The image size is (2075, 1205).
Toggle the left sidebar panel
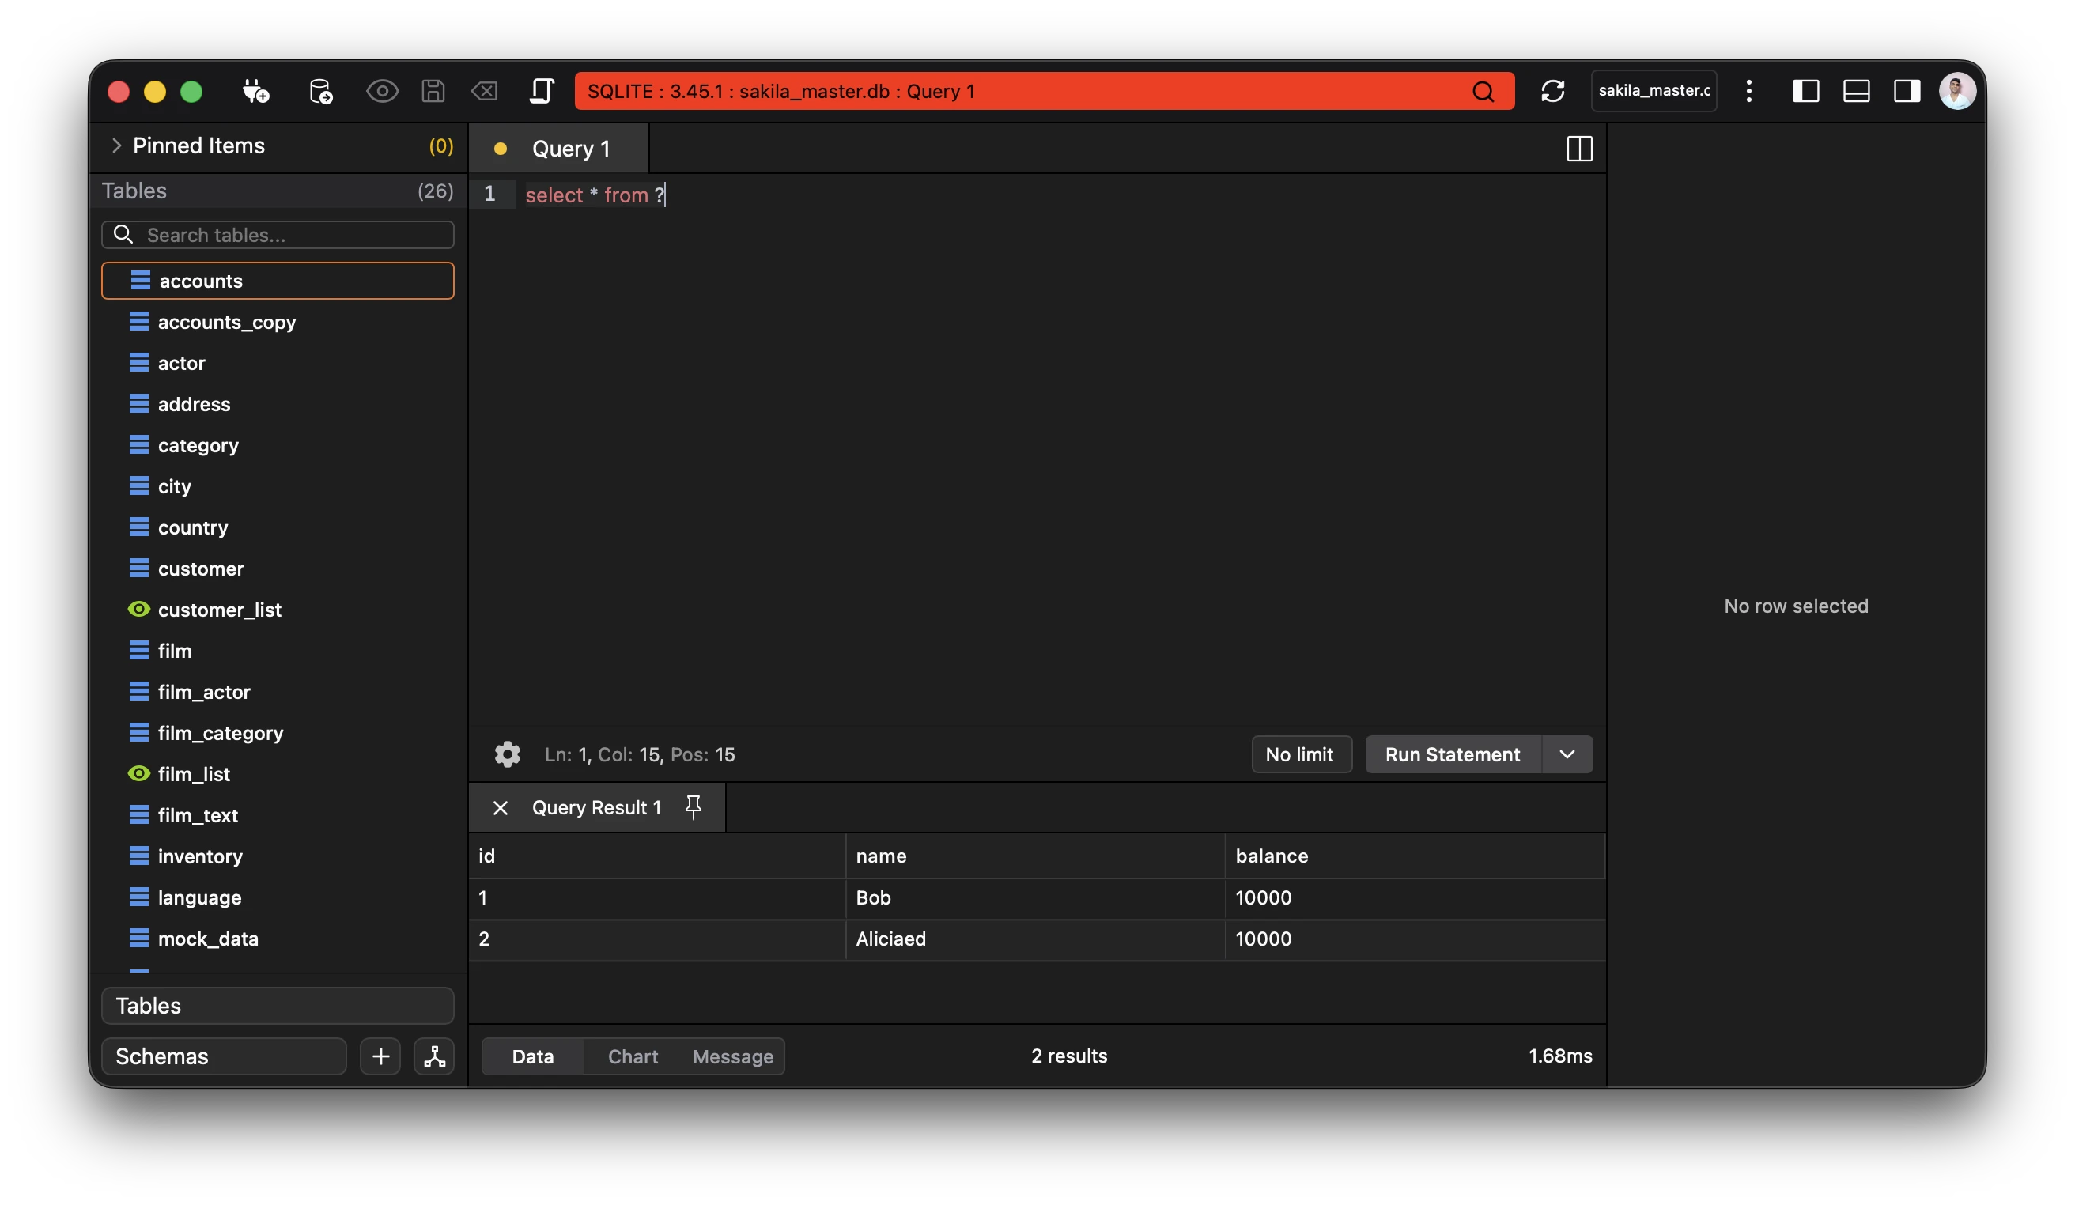tap(1805, 92)
